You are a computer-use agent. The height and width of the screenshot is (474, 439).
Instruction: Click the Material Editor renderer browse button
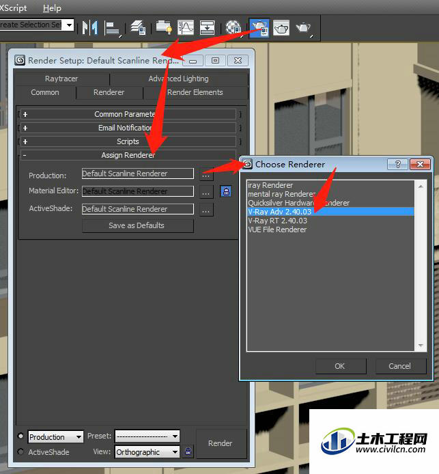206,192
